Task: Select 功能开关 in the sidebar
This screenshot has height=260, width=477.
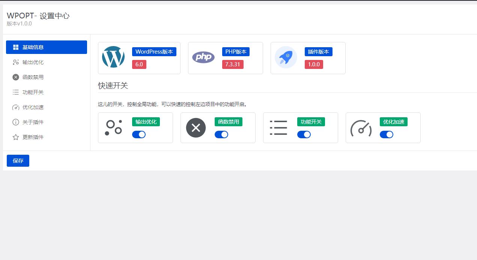Action: 47,92
